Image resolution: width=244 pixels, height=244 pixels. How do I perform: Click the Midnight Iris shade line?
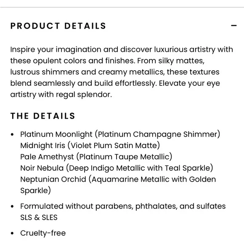click(x=90, y=146)
